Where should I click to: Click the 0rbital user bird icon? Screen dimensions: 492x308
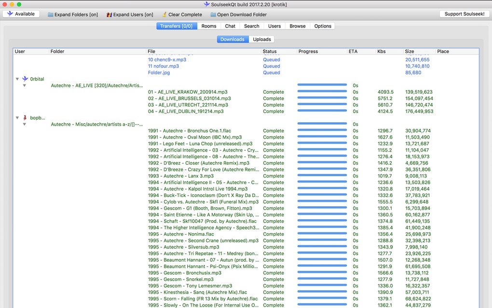point(25,79)
